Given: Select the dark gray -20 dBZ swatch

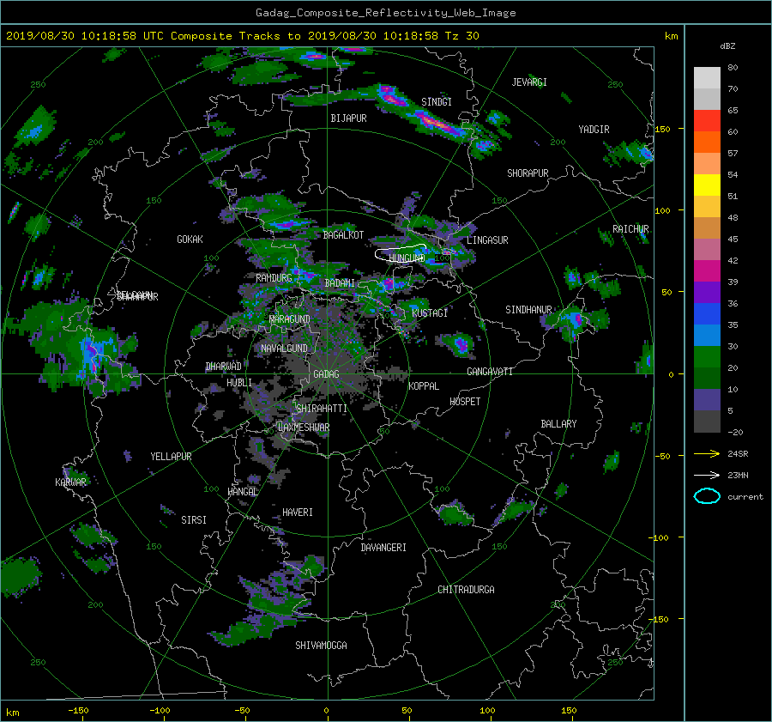Looking at the screenshot, I should [707, 421].
